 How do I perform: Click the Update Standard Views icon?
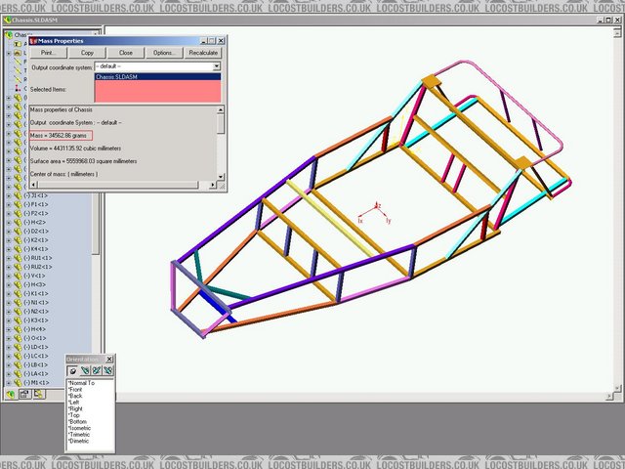[x=97, y=370]
